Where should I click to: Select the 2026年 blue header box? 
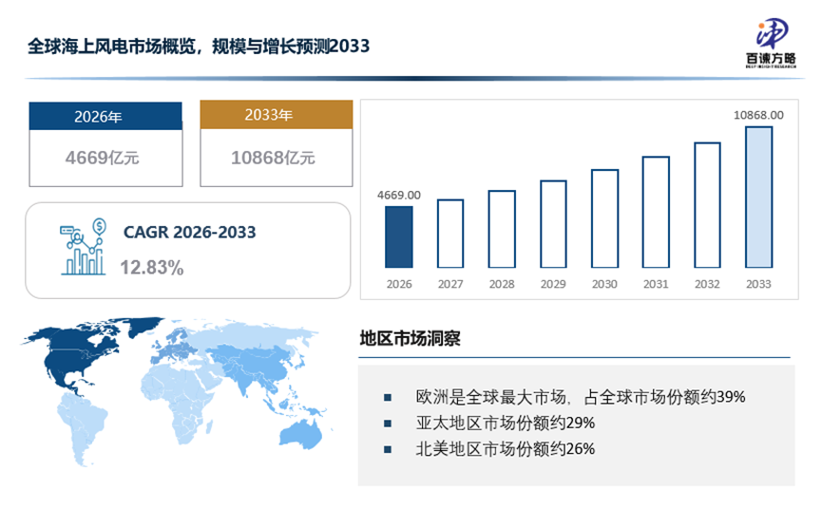pos(105,116)
